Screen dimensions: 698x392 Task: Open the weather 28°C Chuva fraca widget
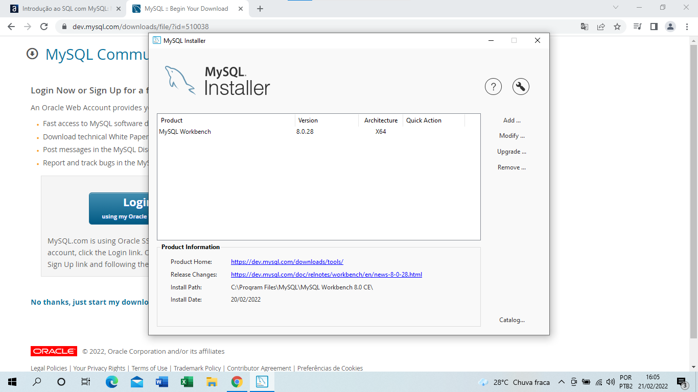[x=514, y=382]
